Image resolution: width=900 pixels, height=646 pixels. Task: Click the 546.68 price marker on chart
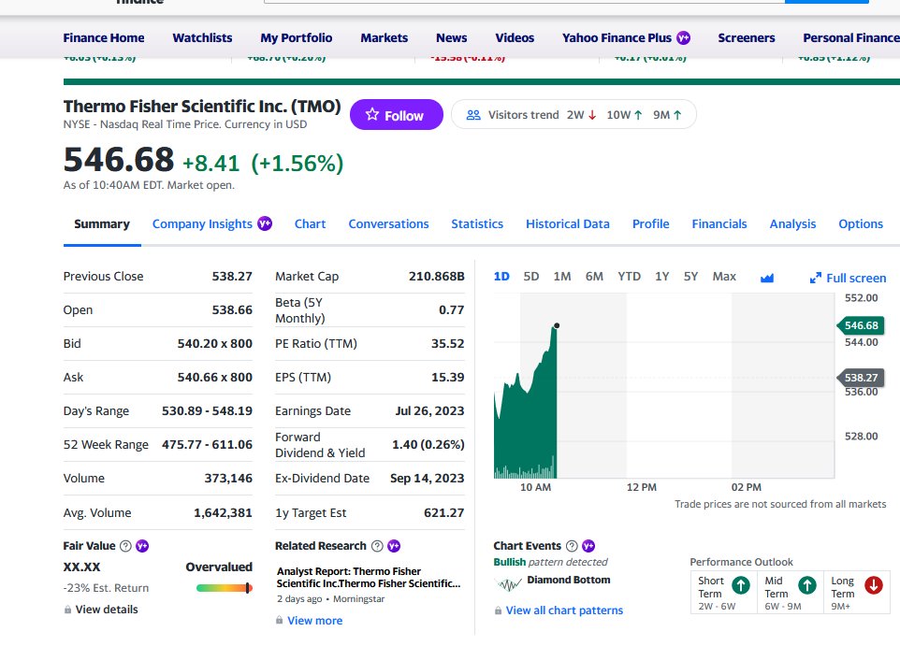click(x=861, y=325)
